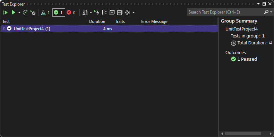This screenshot has height=137, width=274.
Task: Click the search magnifier icon
Action: pos(266,12)
